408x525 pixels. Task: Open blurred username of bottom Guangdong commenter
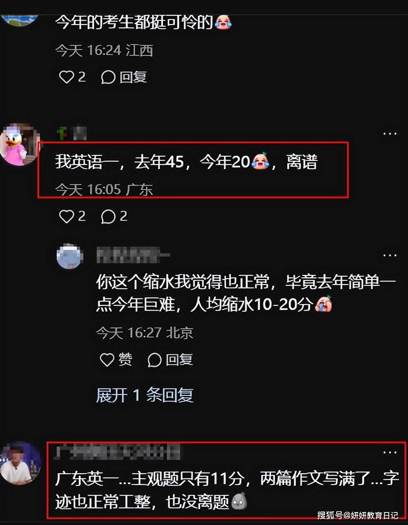(118, 452)
